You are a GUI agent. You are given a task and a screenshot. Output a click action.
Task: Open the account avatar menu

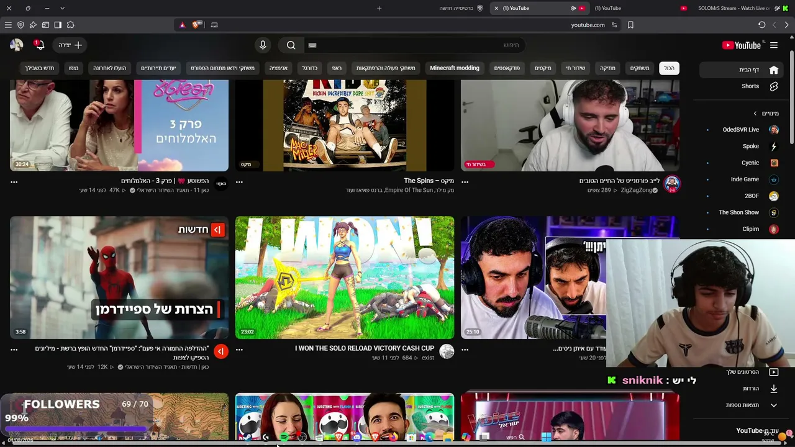pos(17,45)
